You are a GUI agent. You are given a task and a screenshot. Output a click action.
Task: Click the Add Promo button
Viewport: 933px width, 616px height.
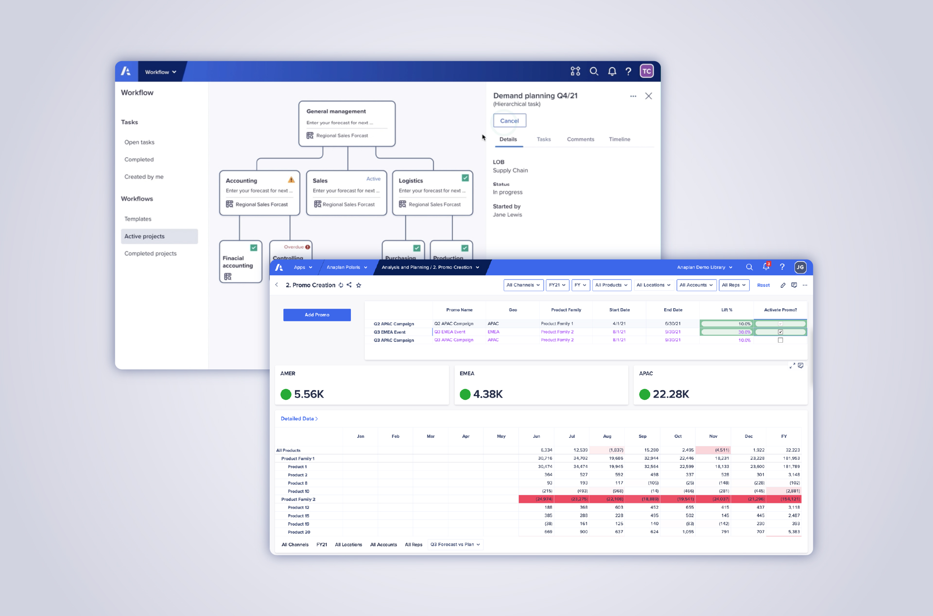(317, 315)
